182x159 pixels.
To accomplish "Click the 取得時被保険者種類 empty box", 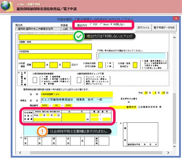I will coord(35,80).
